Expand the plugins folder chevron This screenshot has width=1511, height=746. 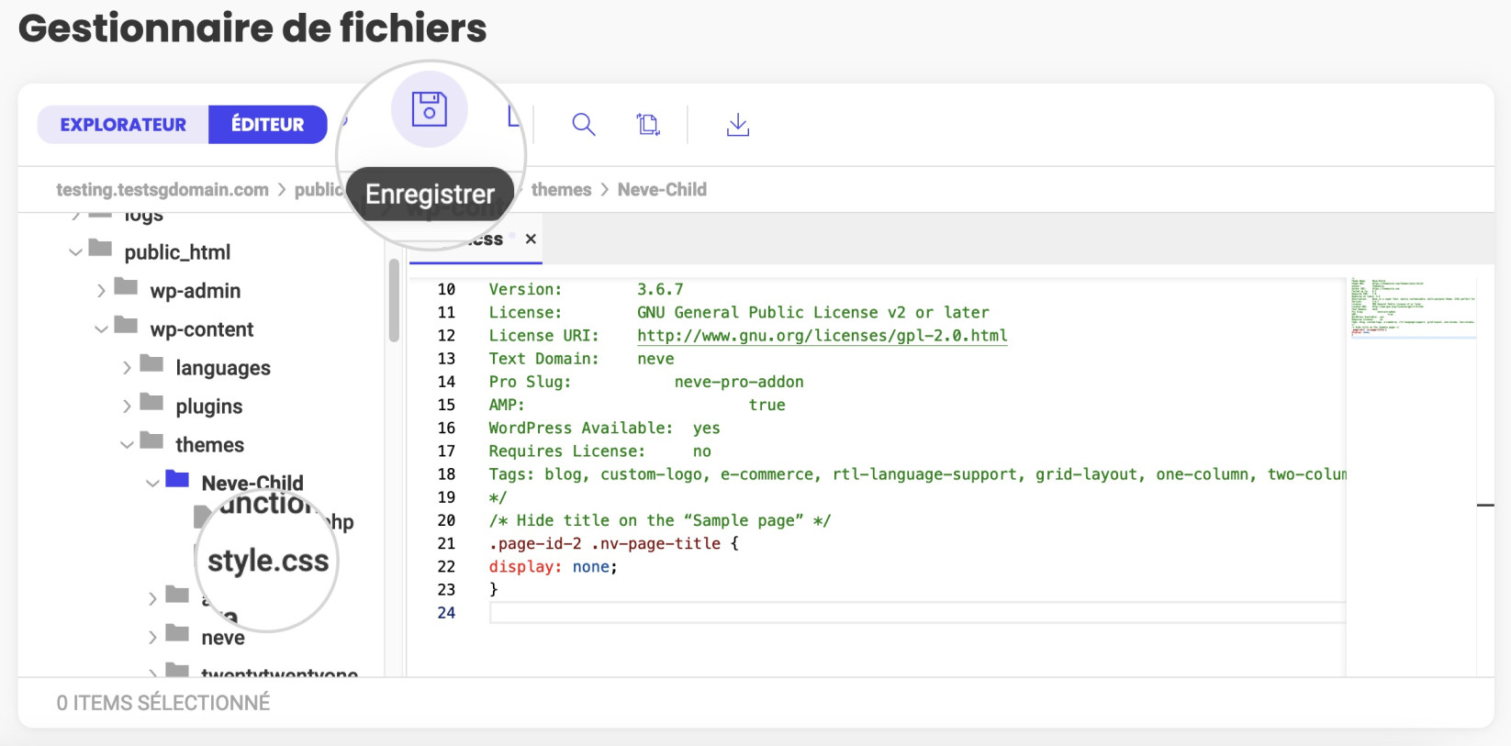[x=127, y=406]
